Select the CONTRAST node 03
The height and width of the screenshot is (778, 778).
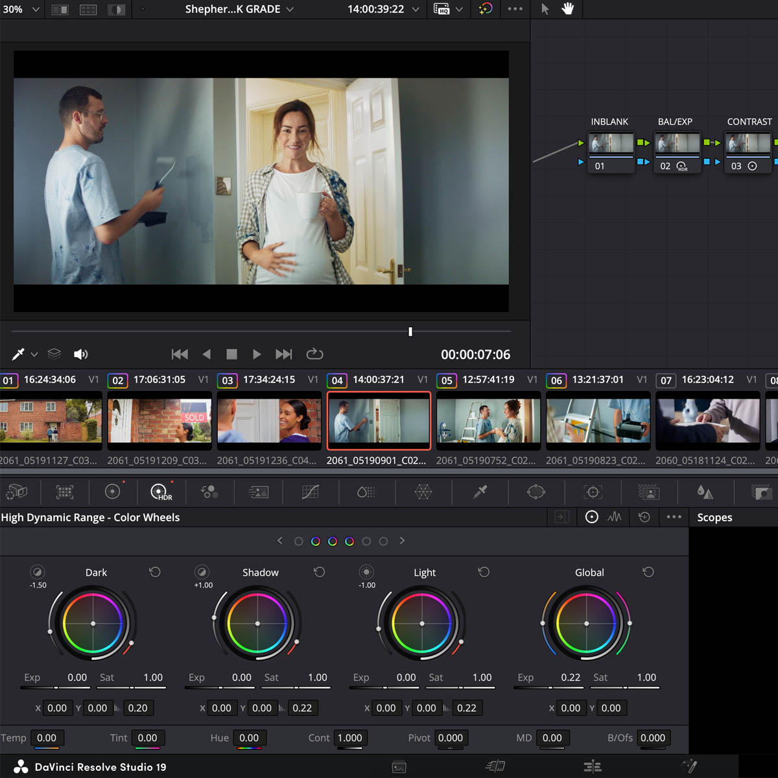coord(748,144)
